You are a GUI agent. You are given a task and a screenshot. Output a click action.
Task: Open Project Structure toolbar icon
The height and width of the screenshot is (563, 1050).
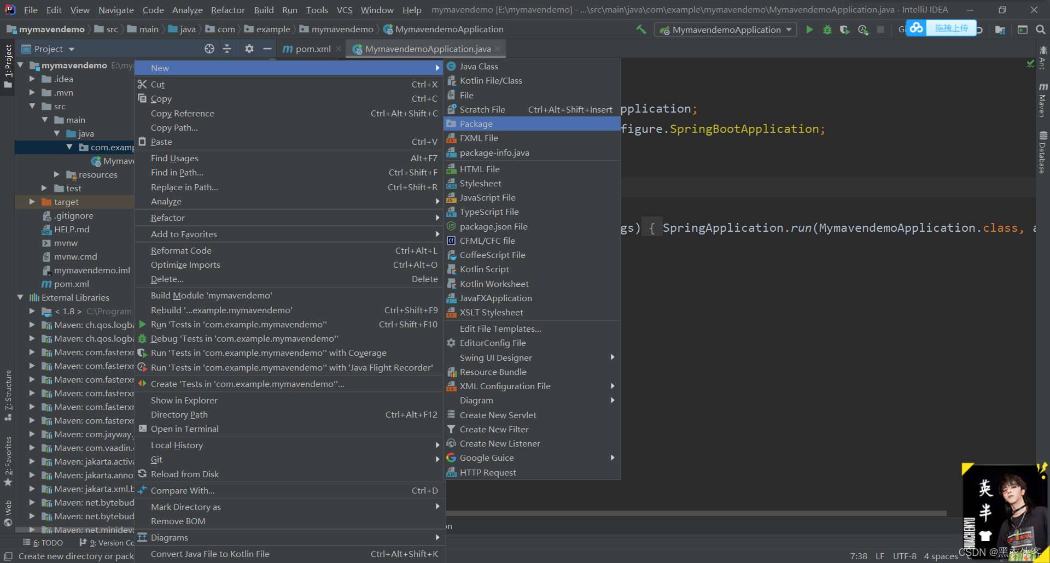click(x=1000, y=30)
